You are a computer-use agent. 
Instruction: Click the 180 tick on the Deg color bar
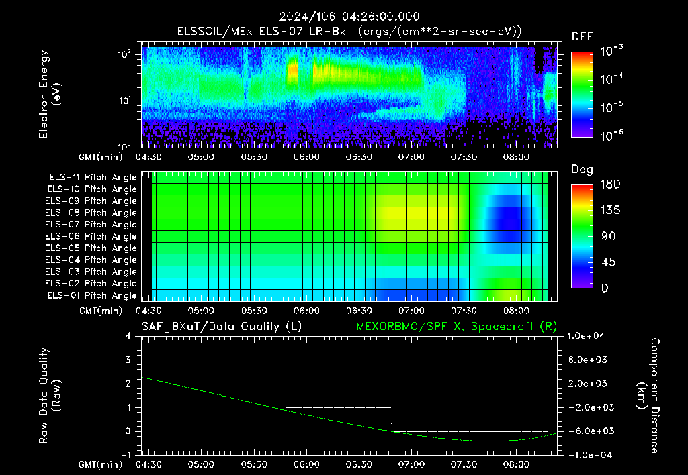point(610,184)
